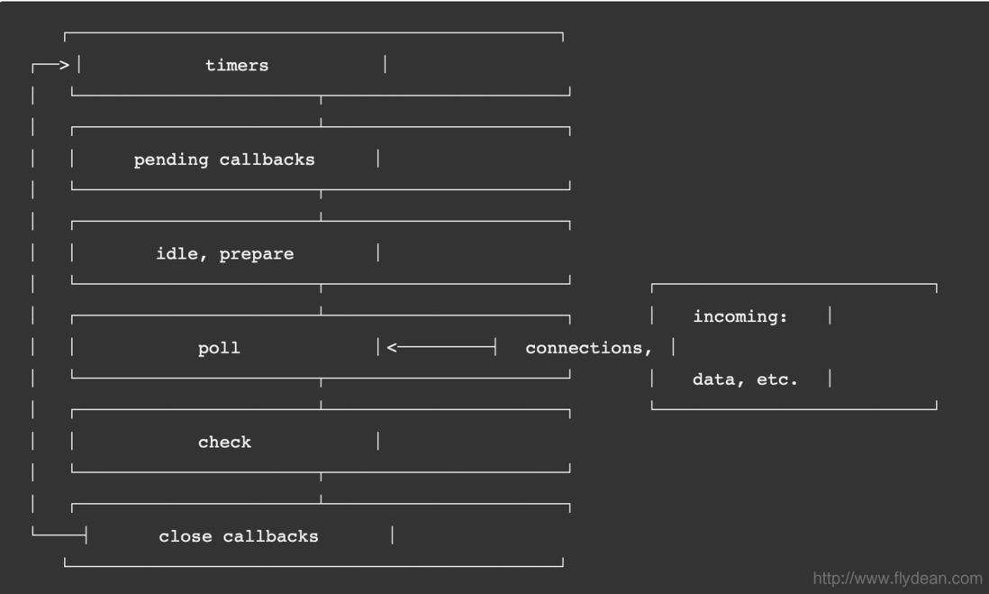Click connector between idle, prepare and poll
This screenshot has height=594, width=989.
tap(321, 299)
